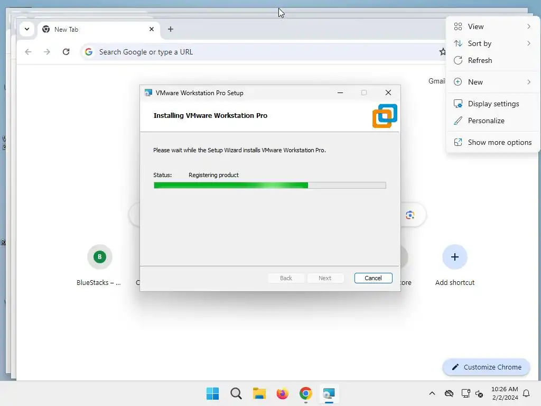Open the New submenu in the context menu
This screenshot has height=406, width=541.
pos(493,82)
